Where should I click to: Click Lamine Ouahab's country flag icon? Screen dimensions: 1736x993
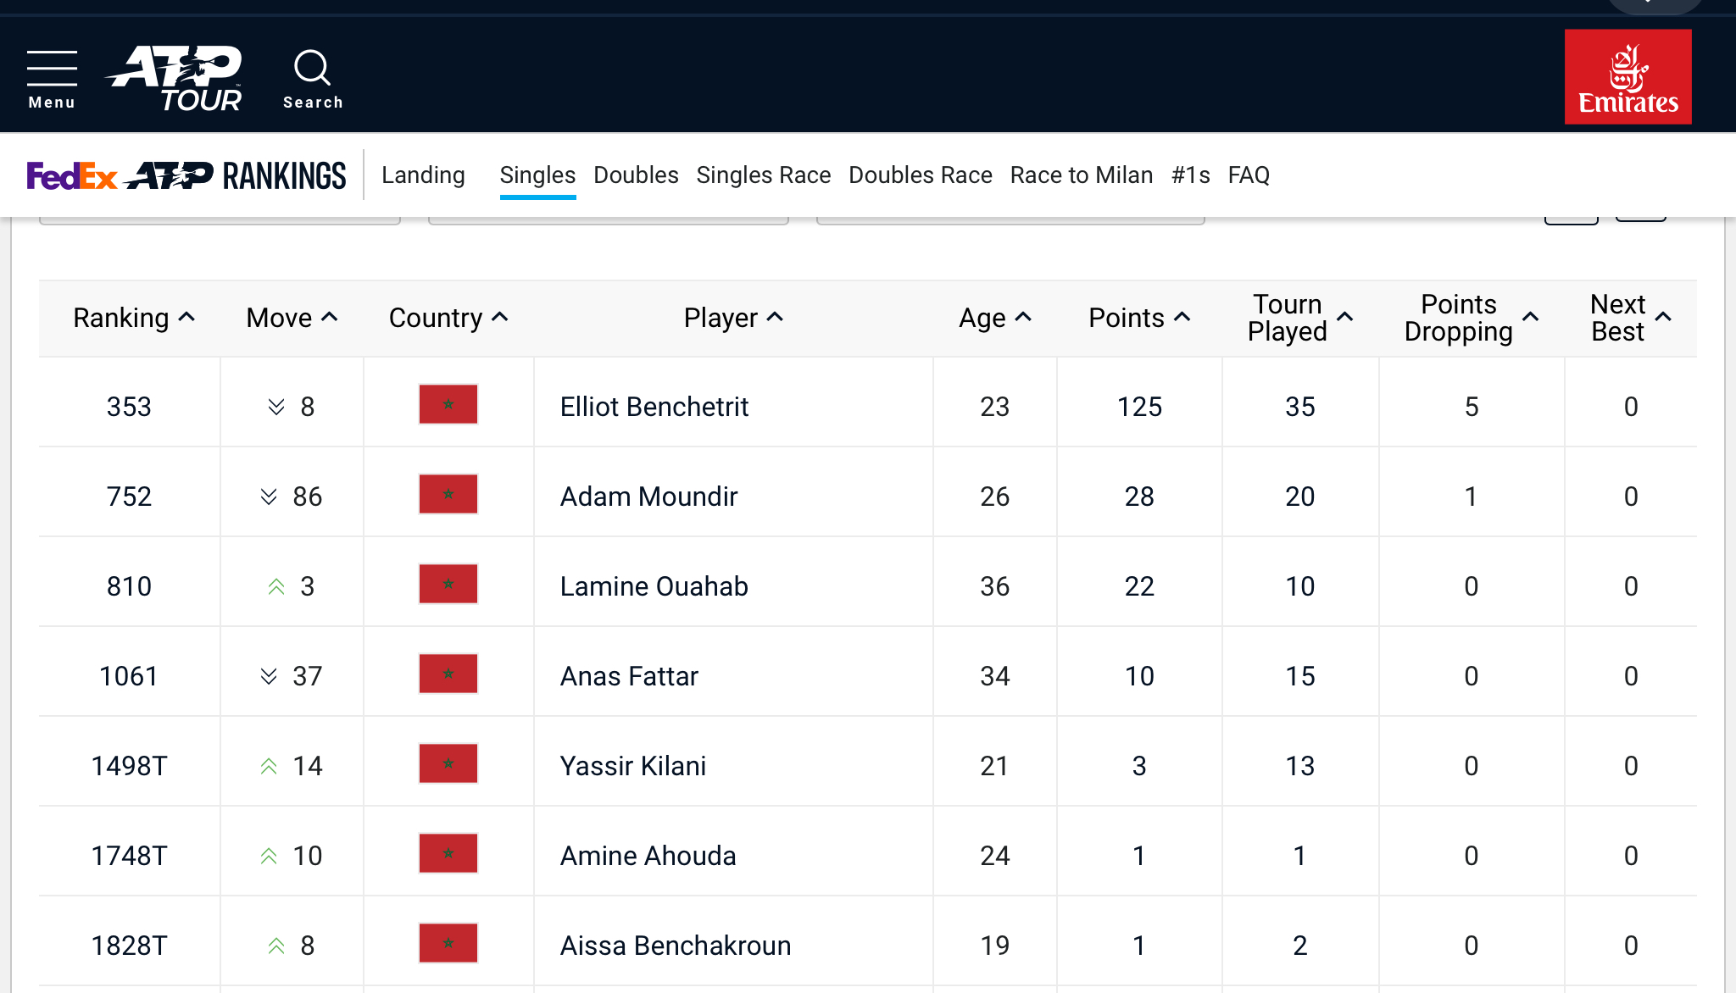(x=448, y=584)
